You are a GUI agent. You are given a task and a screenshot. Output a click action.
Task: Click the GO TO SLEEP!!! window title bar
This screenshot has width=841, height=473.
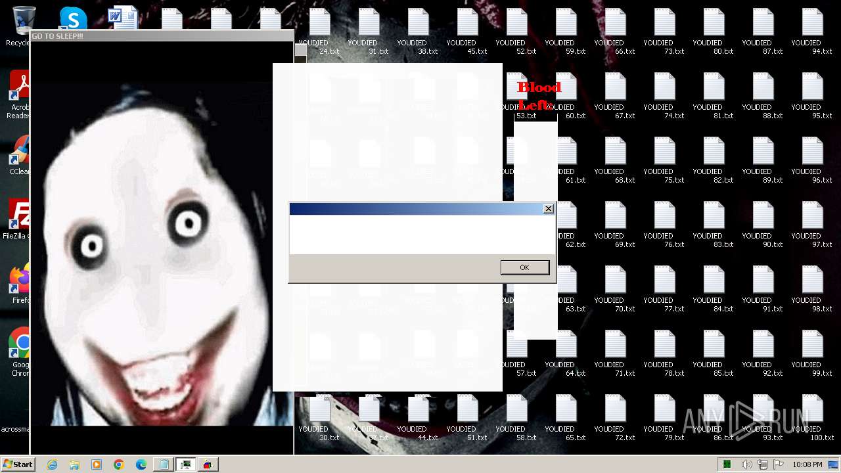pyautogui.click(x=162, y=36)
